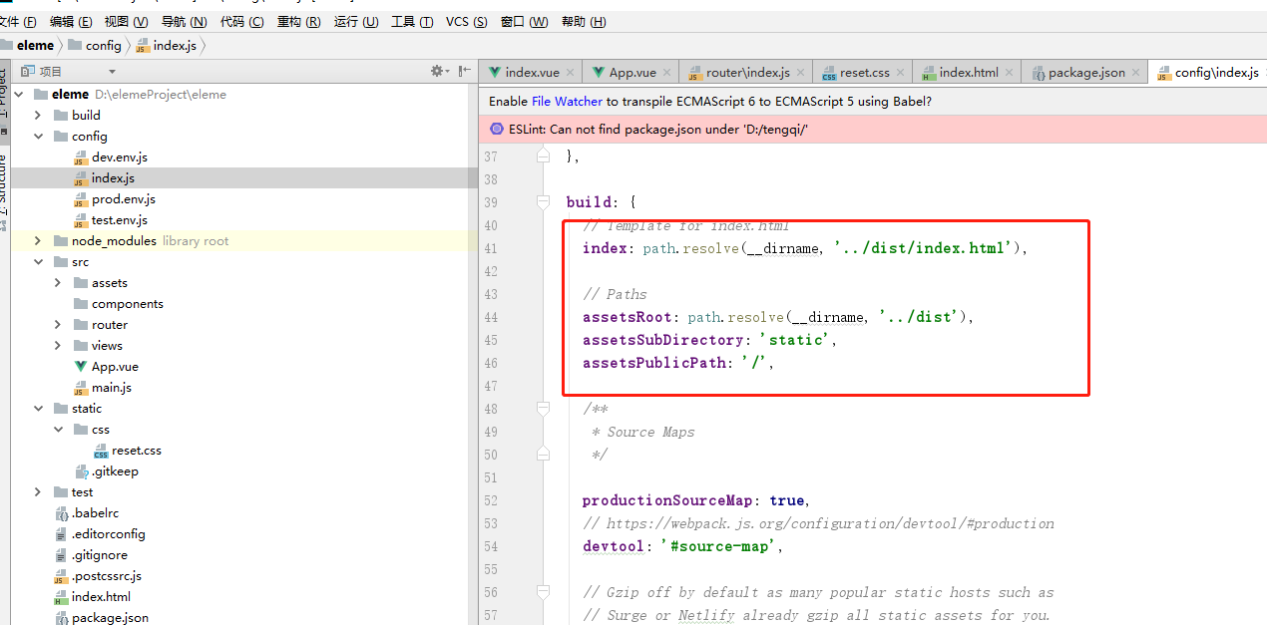Select prod.env.js in the project tree
Viewport: 1267px width, 625px height.
(x=125, y=198)
